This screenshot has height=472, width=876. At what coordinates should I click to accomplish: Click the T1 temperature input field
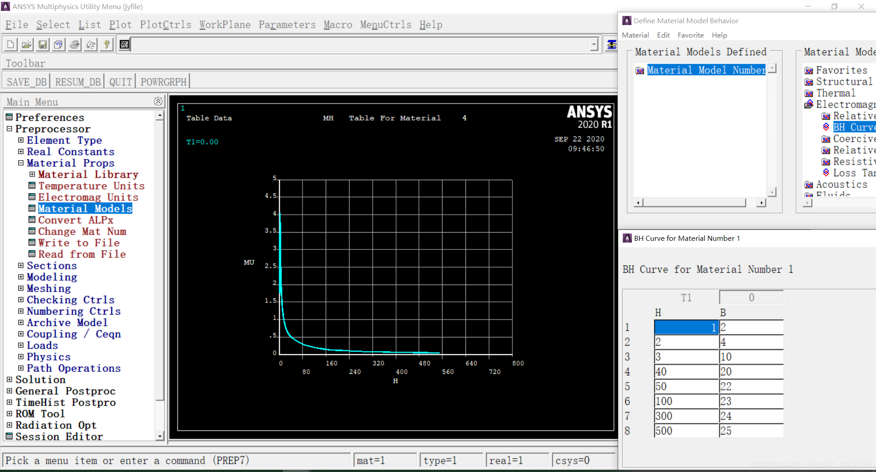tap(751, 297)
